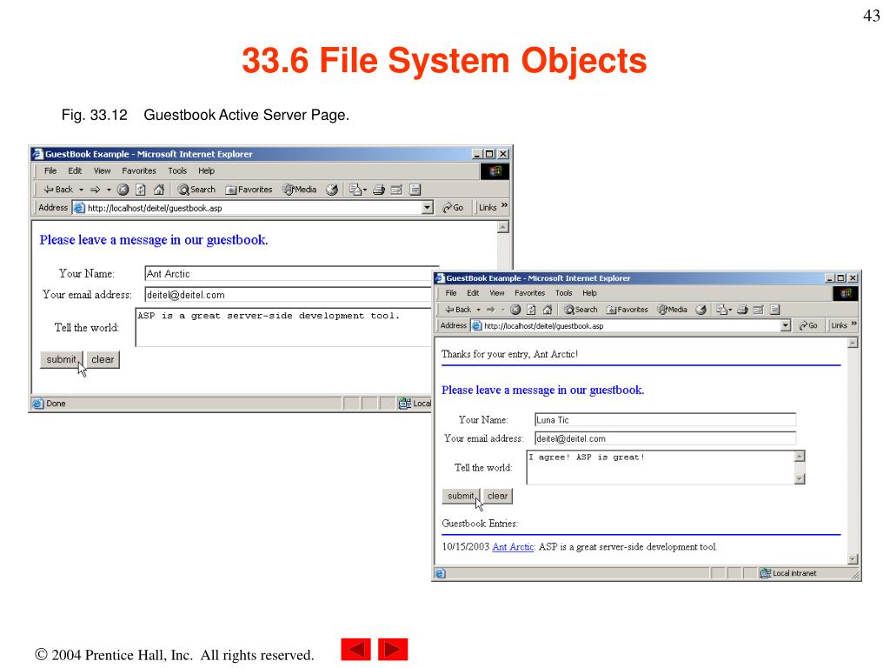This screenshot has height=668, width=890.
Task: Click address bar URL in left browser window
Action: pyautogui.click(x=155, y=208)
